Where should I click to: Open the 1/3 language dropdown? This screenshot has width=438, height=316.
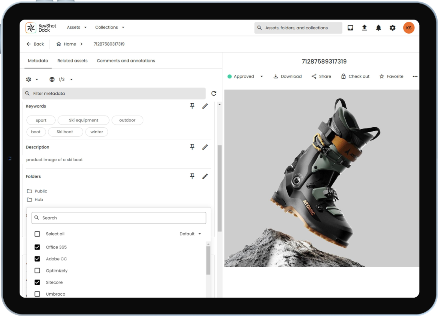(61, 79)
